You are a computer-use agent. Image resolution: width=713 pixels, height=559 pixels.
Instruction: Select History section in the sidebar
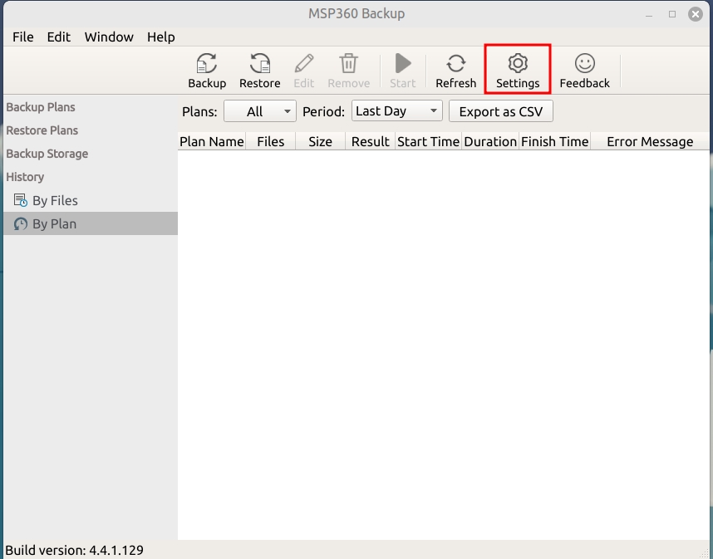point(25,177)
